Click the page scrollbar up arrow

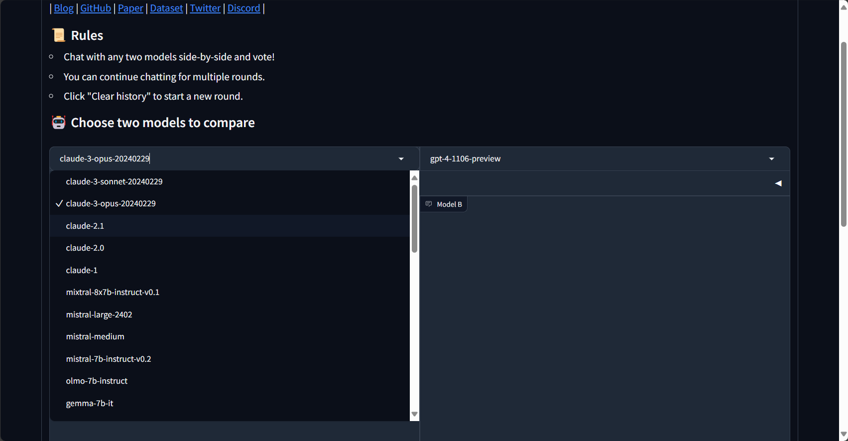(844, 6)
